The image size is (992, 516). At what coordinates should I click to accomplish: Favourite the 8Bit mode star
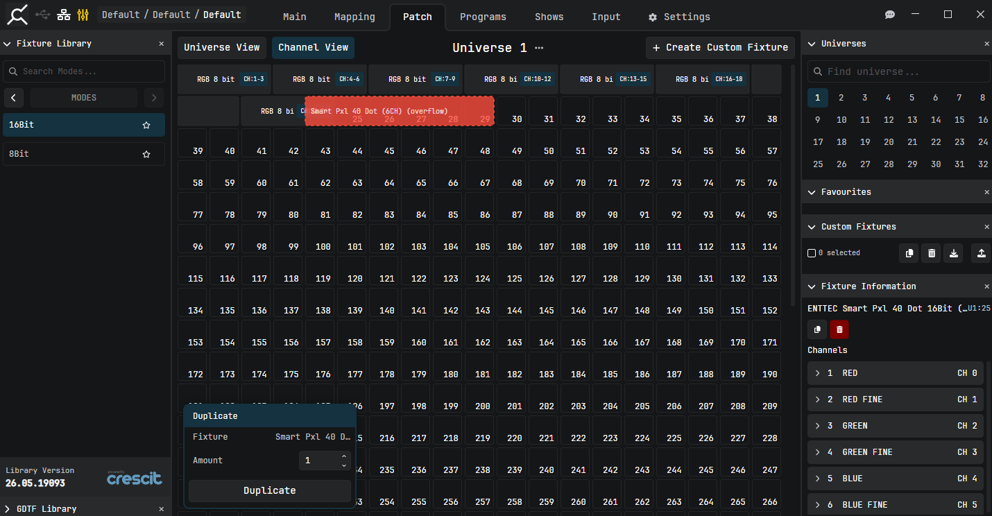[146, 154]
